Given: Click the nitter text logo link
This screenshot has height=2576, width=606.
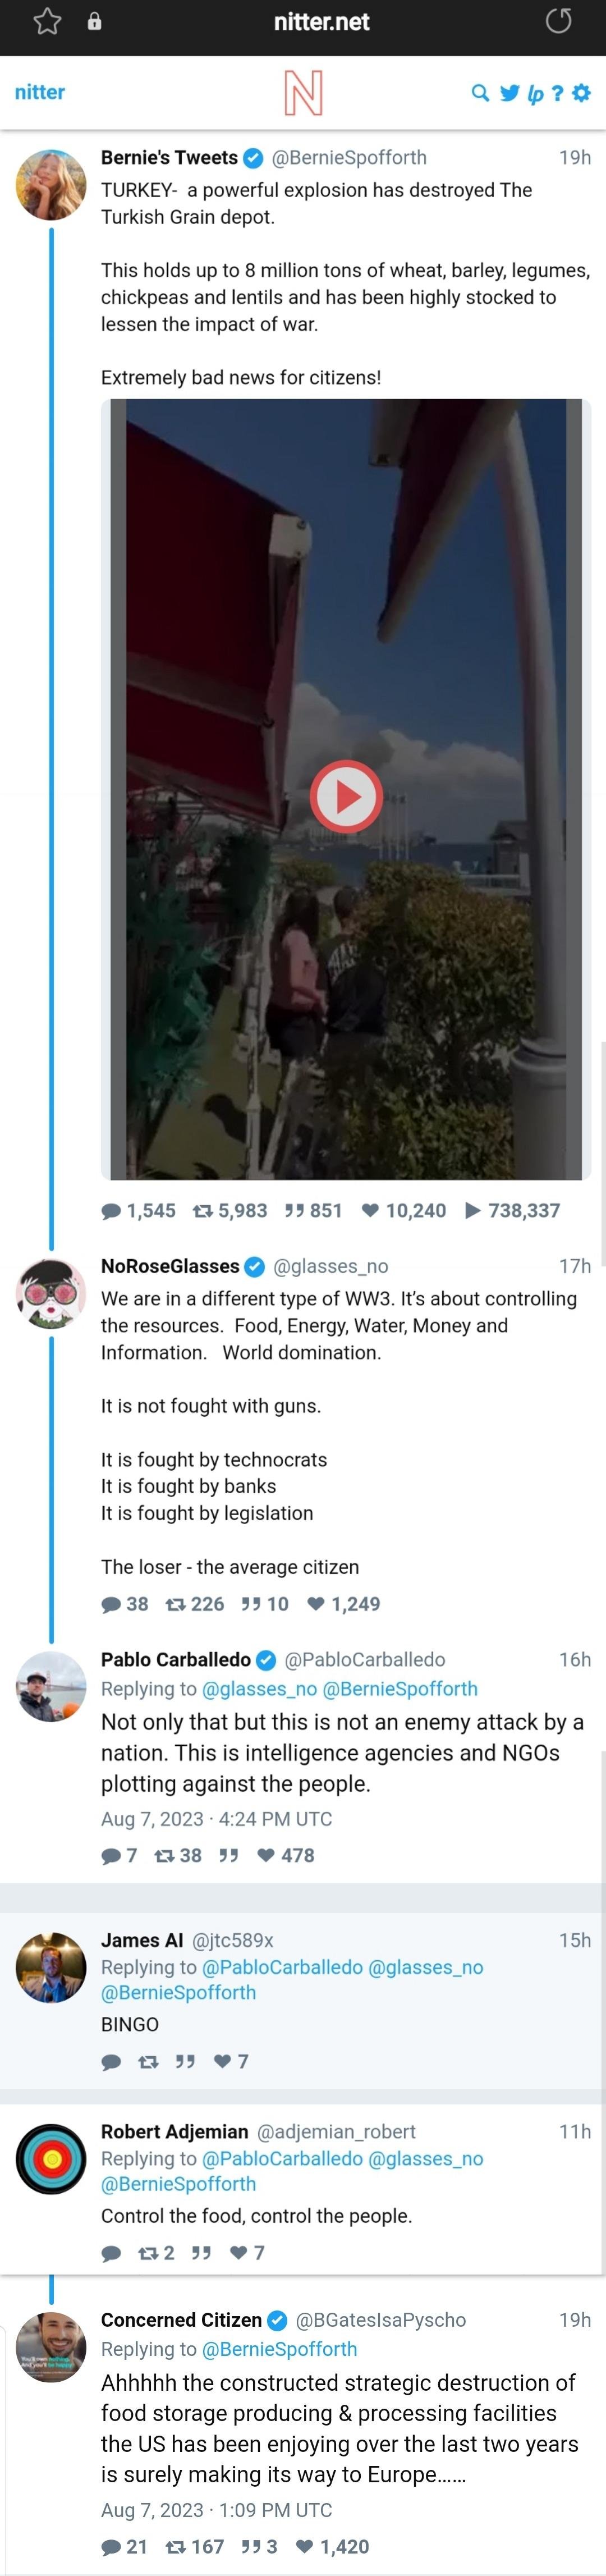Looking at the screenshot, I should pos(40,92).
